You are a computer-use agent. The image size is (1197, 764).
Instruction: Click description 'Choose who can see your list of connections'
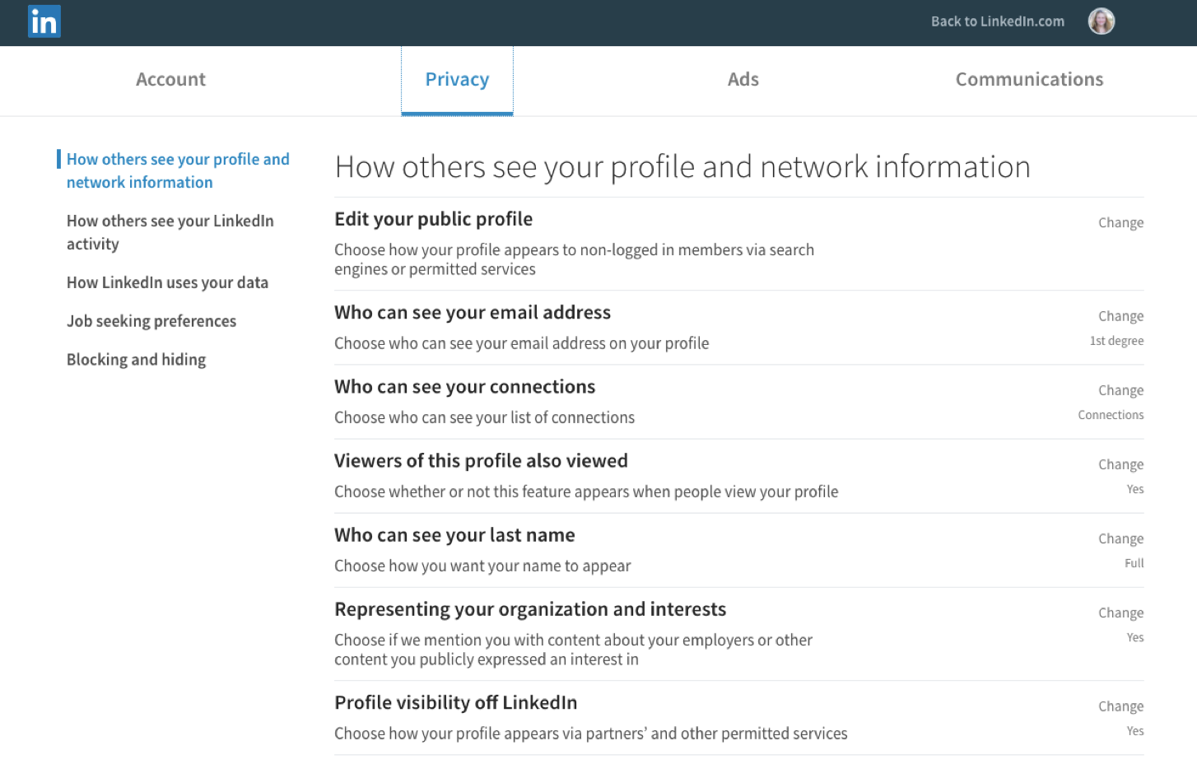coord(484,417)
